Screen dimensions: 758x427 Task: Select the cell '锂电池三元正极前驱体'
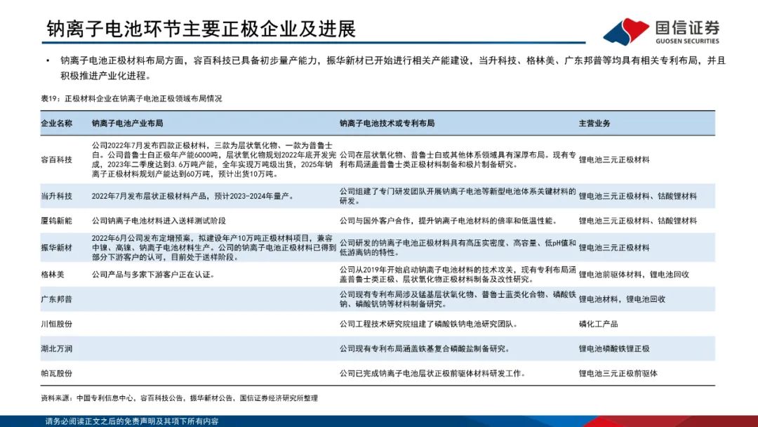pyautogui.click(x=618, y=374)
